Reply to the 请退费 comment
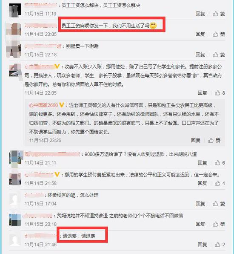The width and height of the screenshot is (234, 254). coord(203,245)
